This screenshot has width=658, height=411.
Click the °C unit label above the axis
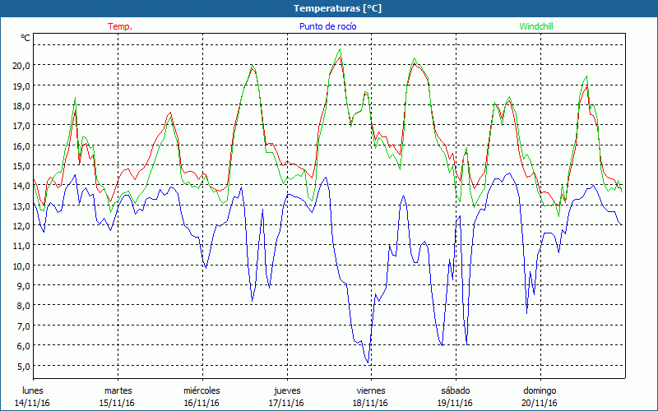pyautogui.click(x=25, y=38)
